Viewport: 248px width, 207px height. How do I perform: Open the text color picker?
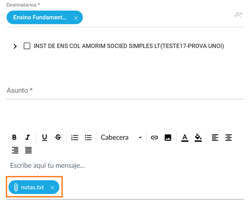[x=185, y=138]
